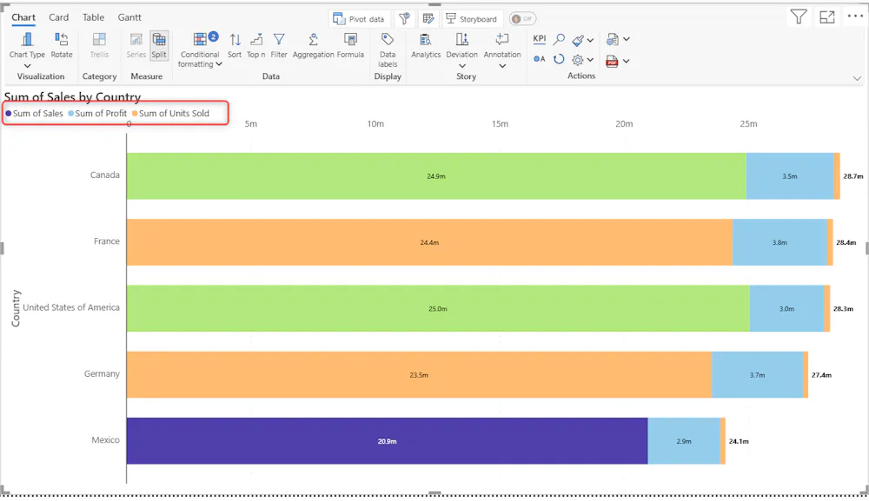This screenshot has width=869, height=501.
Task: Toggle the Sum of Units Sold legend item
Action: [170, 114]
